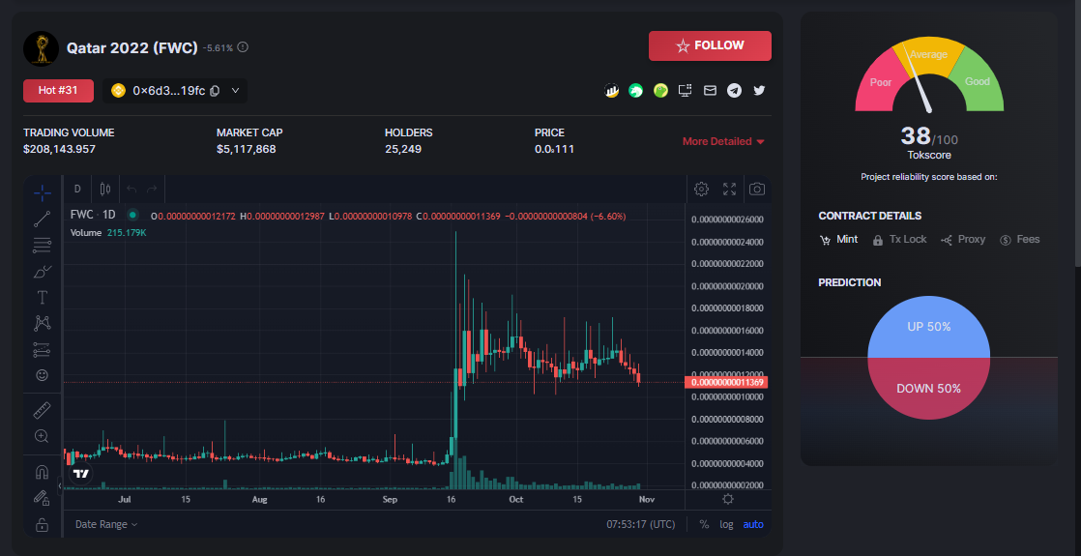Click the Volume 215.179K indicator legend

[x=108, y=233]
